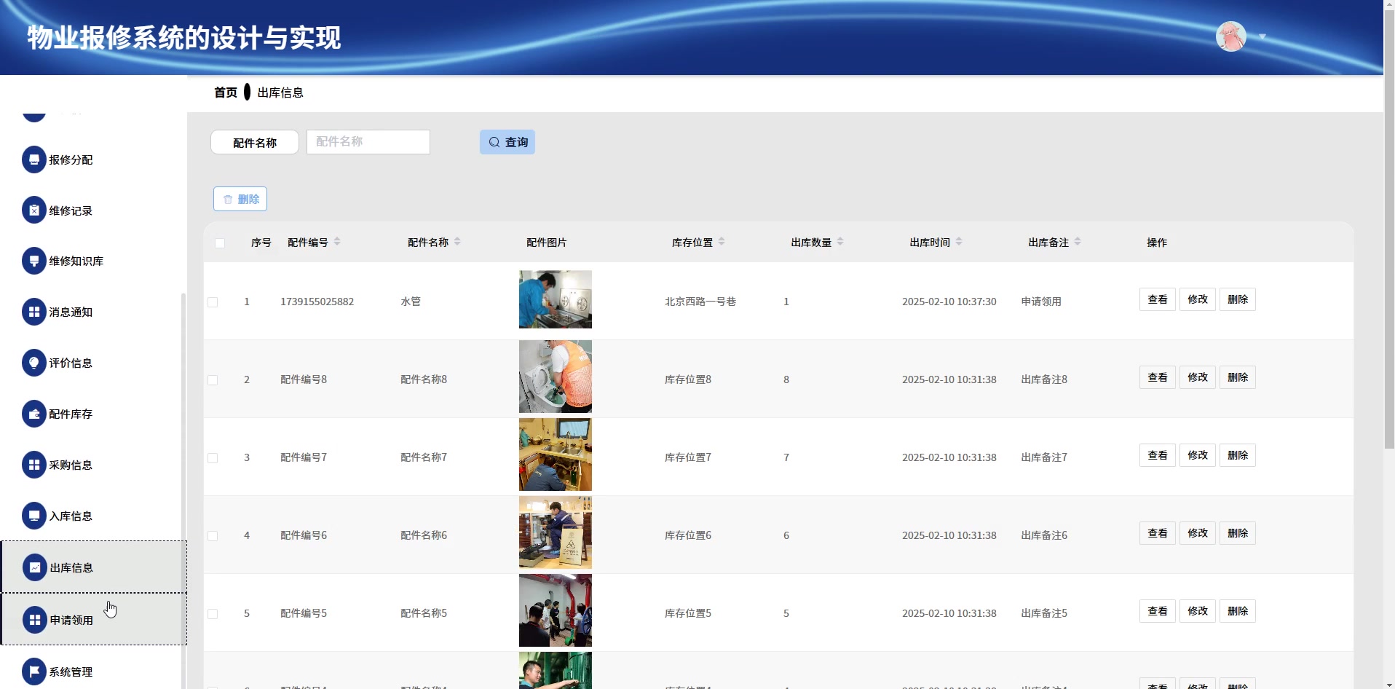Navigate to 配件库存
1395x689 pixels.
coord(93,414)
